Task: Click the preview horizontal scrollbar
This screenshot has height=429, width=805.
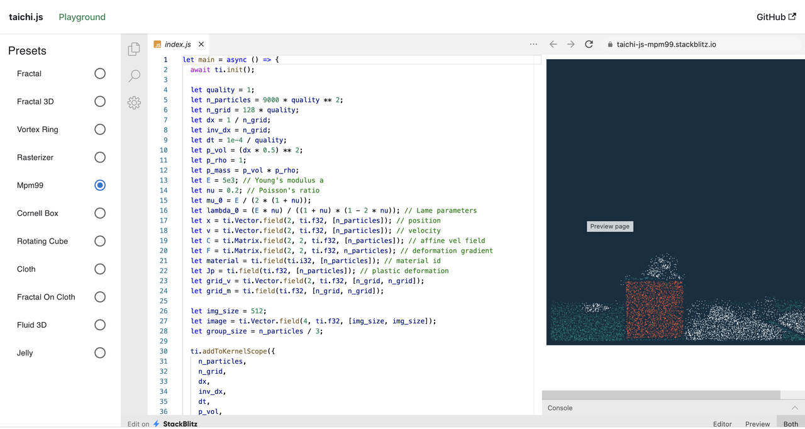Action: (x=660, y=395)
